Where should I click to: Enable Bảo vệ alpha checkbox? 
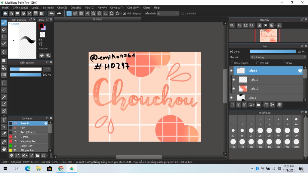tap(232, 63)
